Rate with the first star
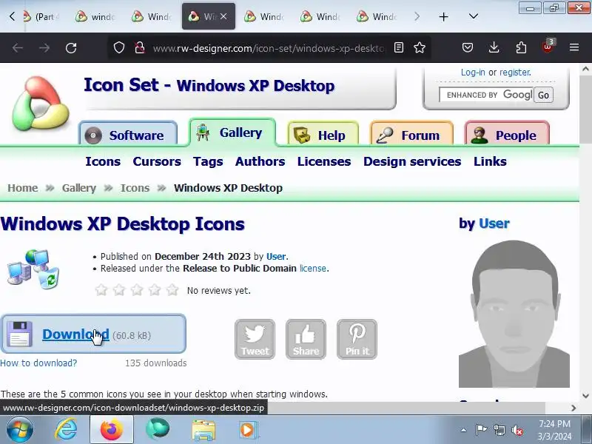Viewport: 592px width, 444px height. pyautogui.click(x=101, y=290)
